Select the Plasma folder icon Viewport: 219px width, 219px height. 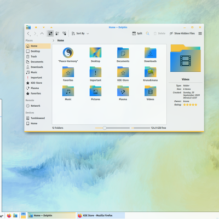[x=123, y=91]
